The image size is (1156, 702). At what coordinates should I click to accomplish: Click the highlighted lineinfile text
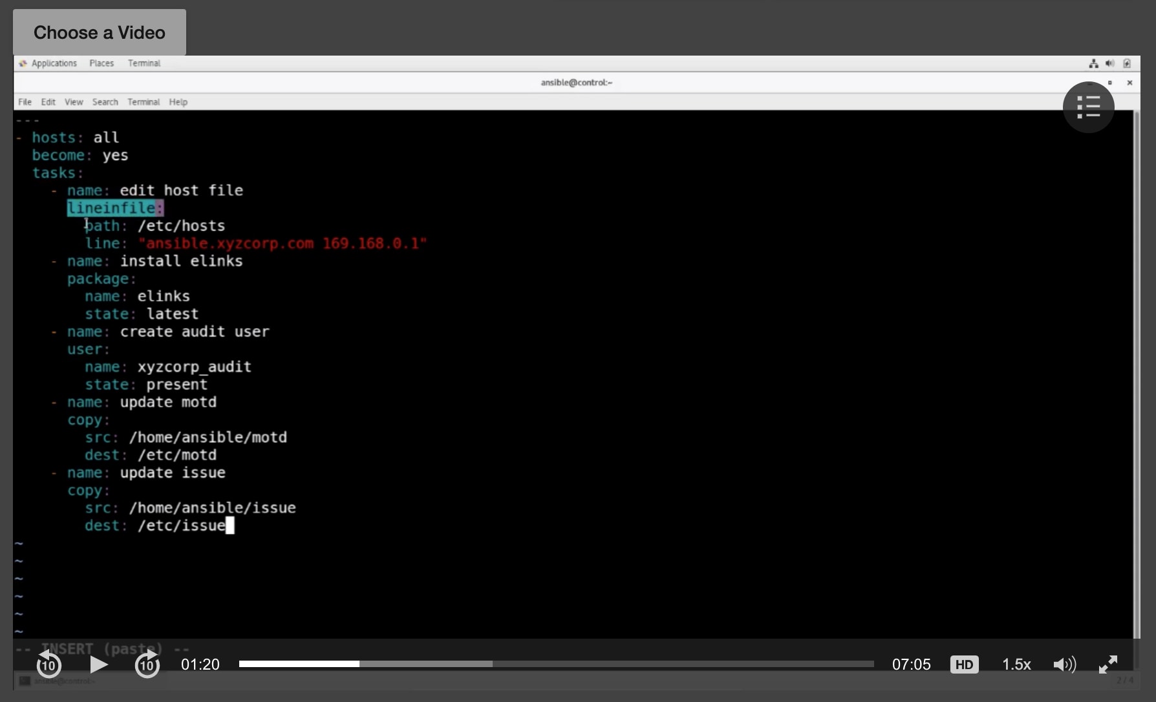[115, 208]
